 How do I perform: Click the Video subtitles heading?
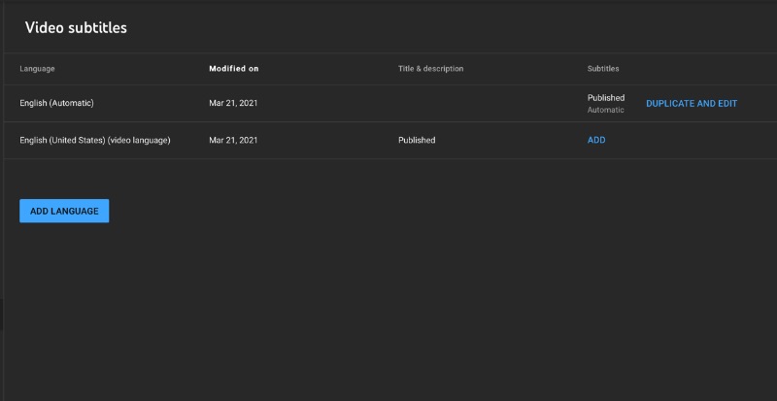click(76, 28)
